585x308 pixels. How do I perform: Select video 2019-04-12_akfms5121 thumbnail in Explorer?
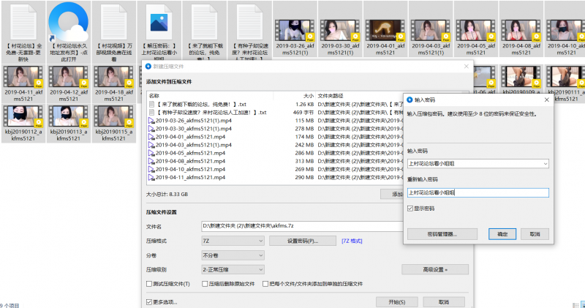pyautogui.click(x=68, y=77)
